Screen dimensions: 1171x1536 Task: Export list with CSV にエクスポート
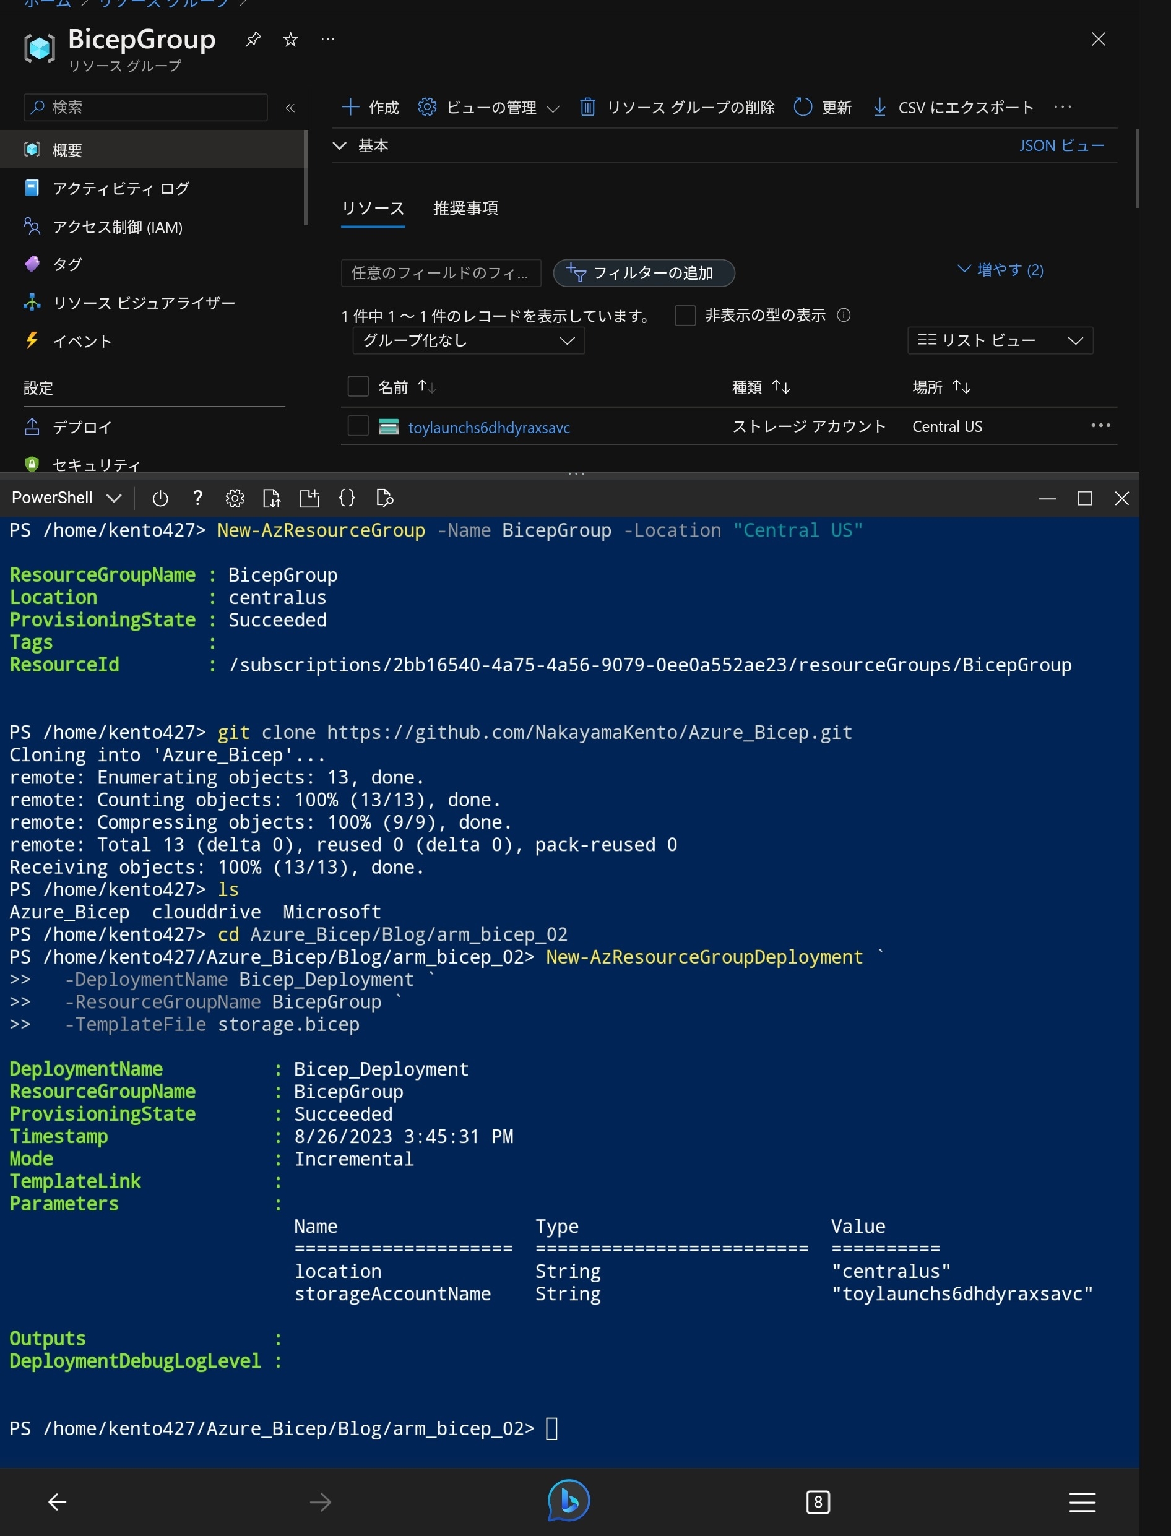coord(953,107)
